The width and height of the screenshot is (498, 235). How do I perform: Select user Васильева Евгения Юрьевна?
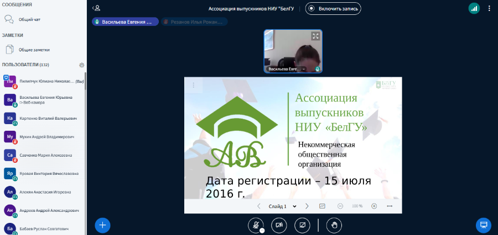[44, 100]
